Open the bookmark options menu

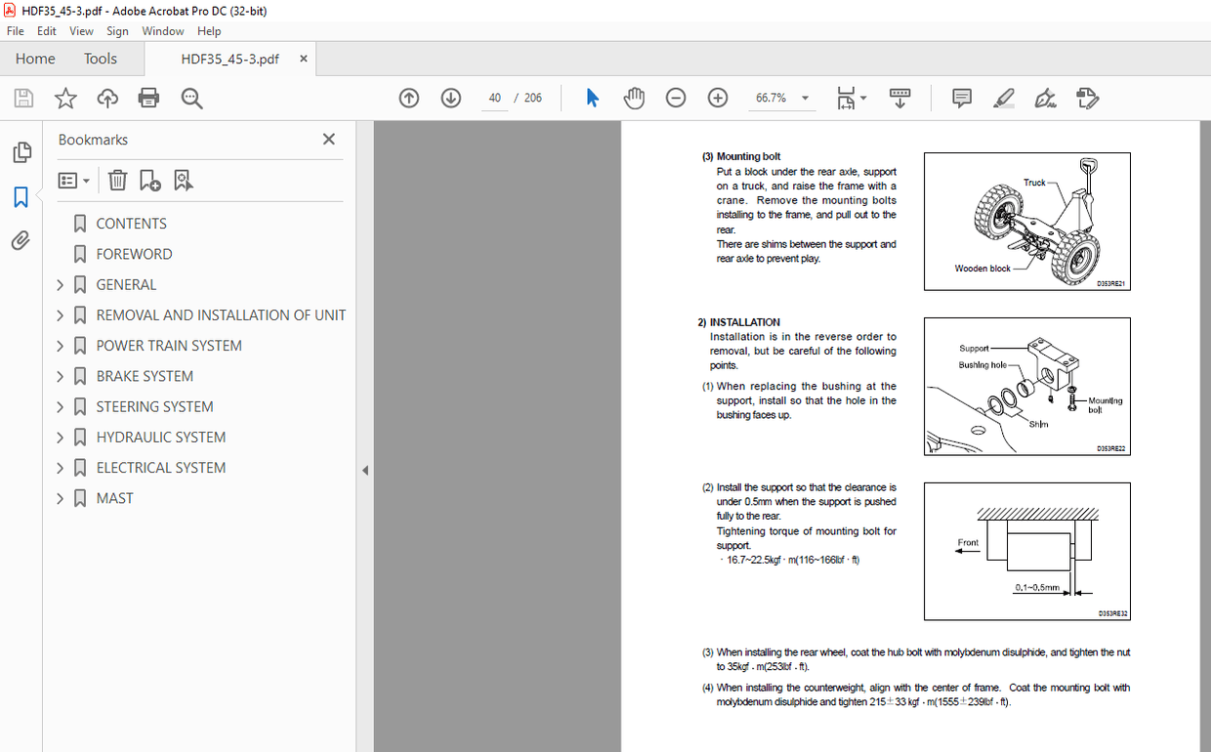tap(74, 180)
